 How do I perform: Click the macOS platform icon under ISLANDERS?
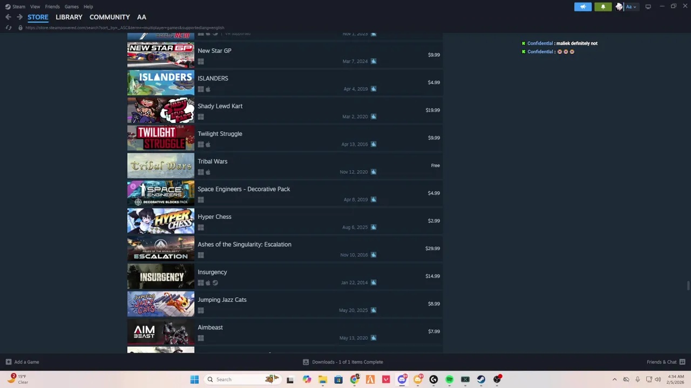pyautogui.click(x=208, y=89)
